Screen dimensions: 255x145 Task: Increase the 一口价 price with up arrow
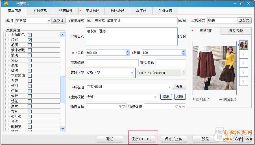(x=127, y=51)
